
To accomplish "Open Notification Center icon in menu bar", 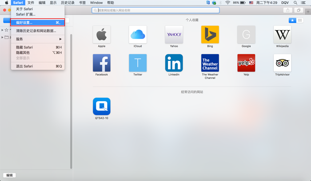I will (x=303, y=3).
